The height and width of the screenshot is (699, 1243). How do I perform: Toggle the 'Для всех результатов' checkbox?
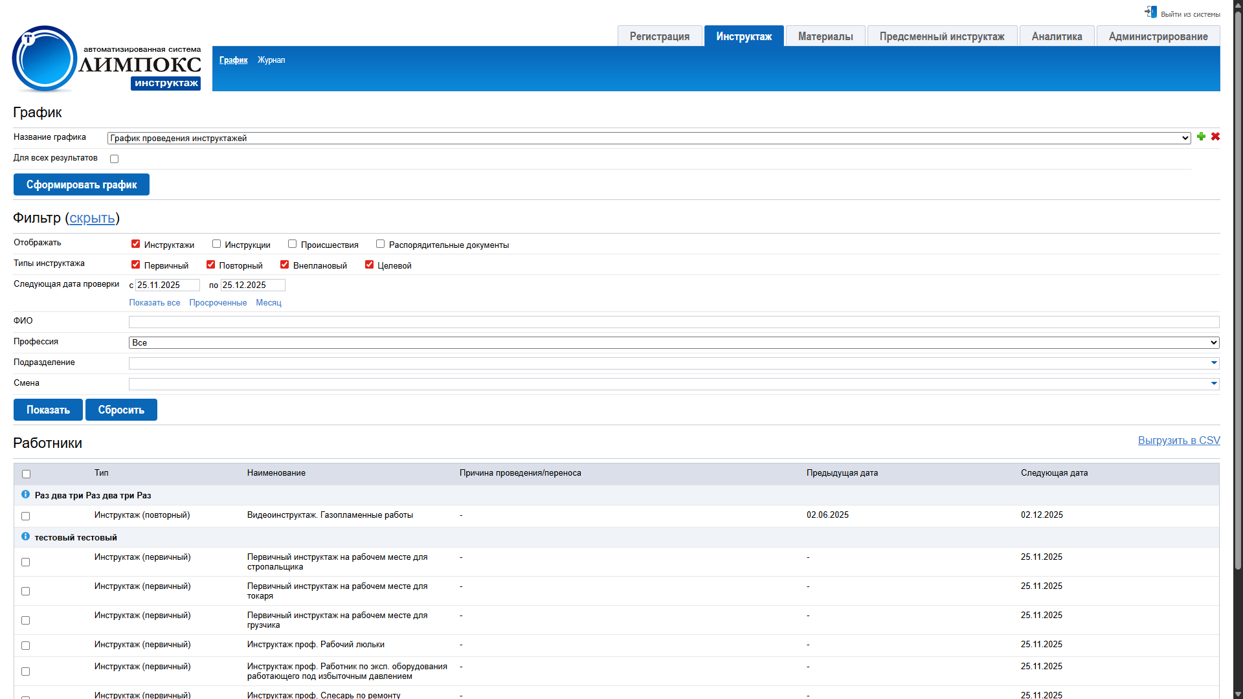tap(115, 159)
